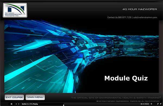Viewport: 163px width, 106px height.
Task: Click the copyright notice text
Action: (128, 101)
